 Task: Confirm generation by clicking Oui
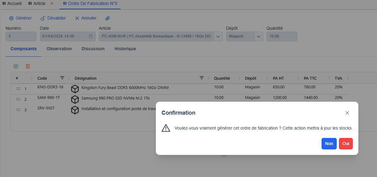click(346, 144)
